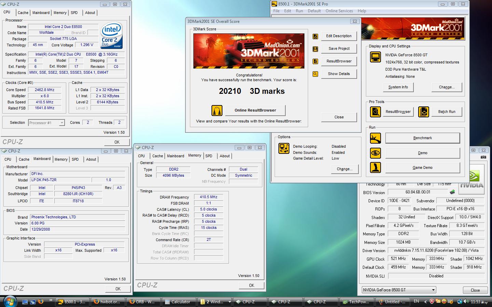The image size is (492, 307).
Task: Click the Demo eye icon
Action: pos(375,153)
